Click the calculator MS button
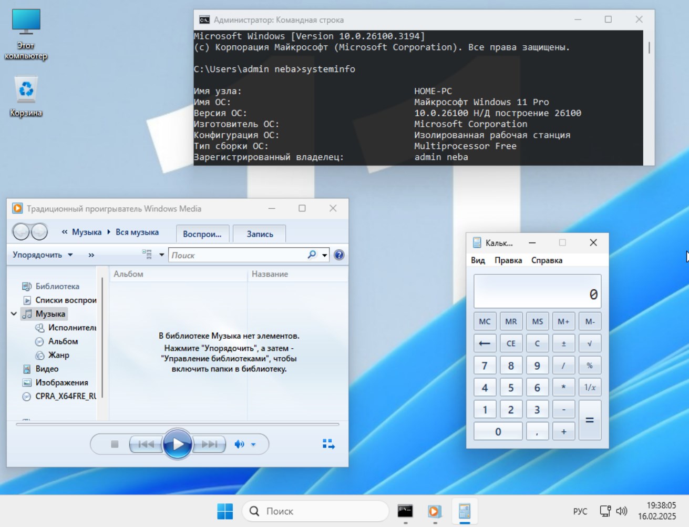 (537, 321)
